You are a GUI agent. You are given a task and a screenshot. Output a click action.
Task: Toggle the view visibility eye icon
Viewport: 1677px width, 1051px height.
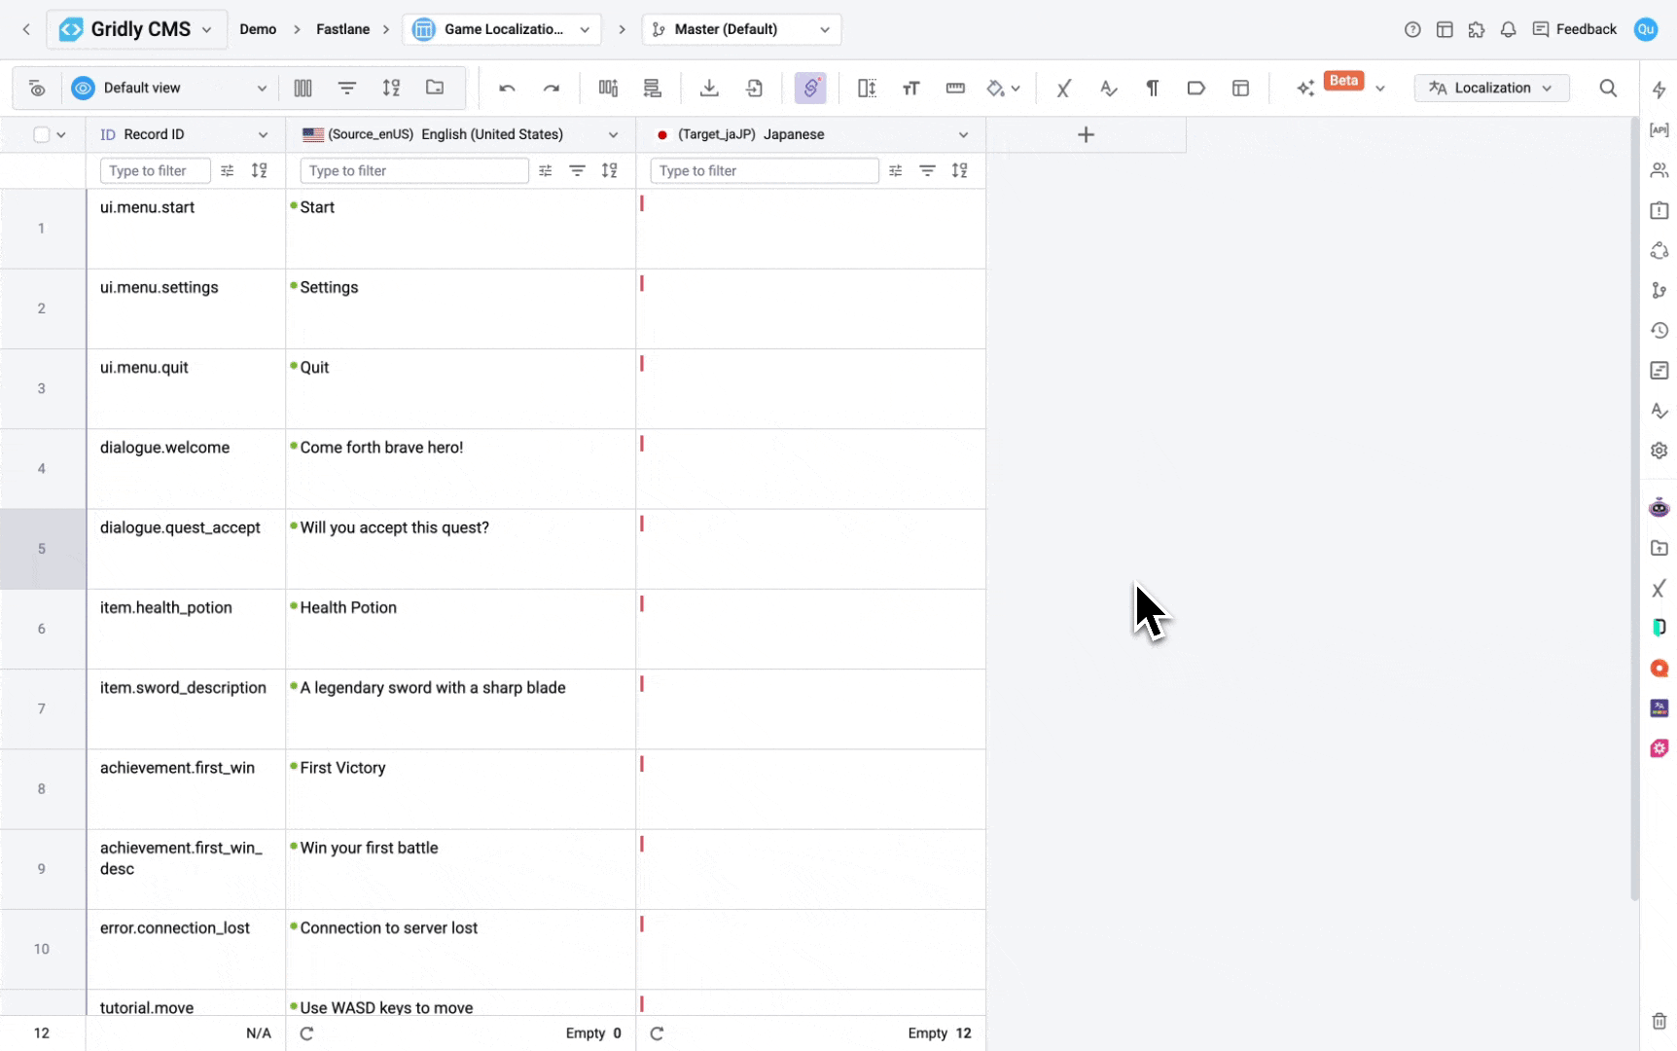[37, 89]
